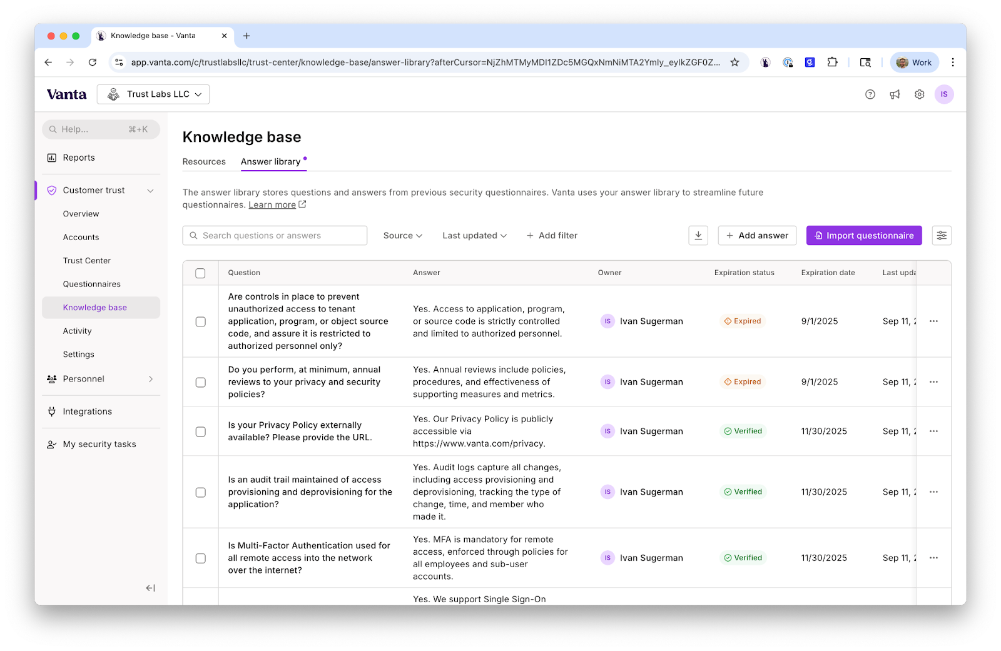
Task: Open row actions for the Privacy Policy question
Action: pyautogui.click(x=933, y=431)
